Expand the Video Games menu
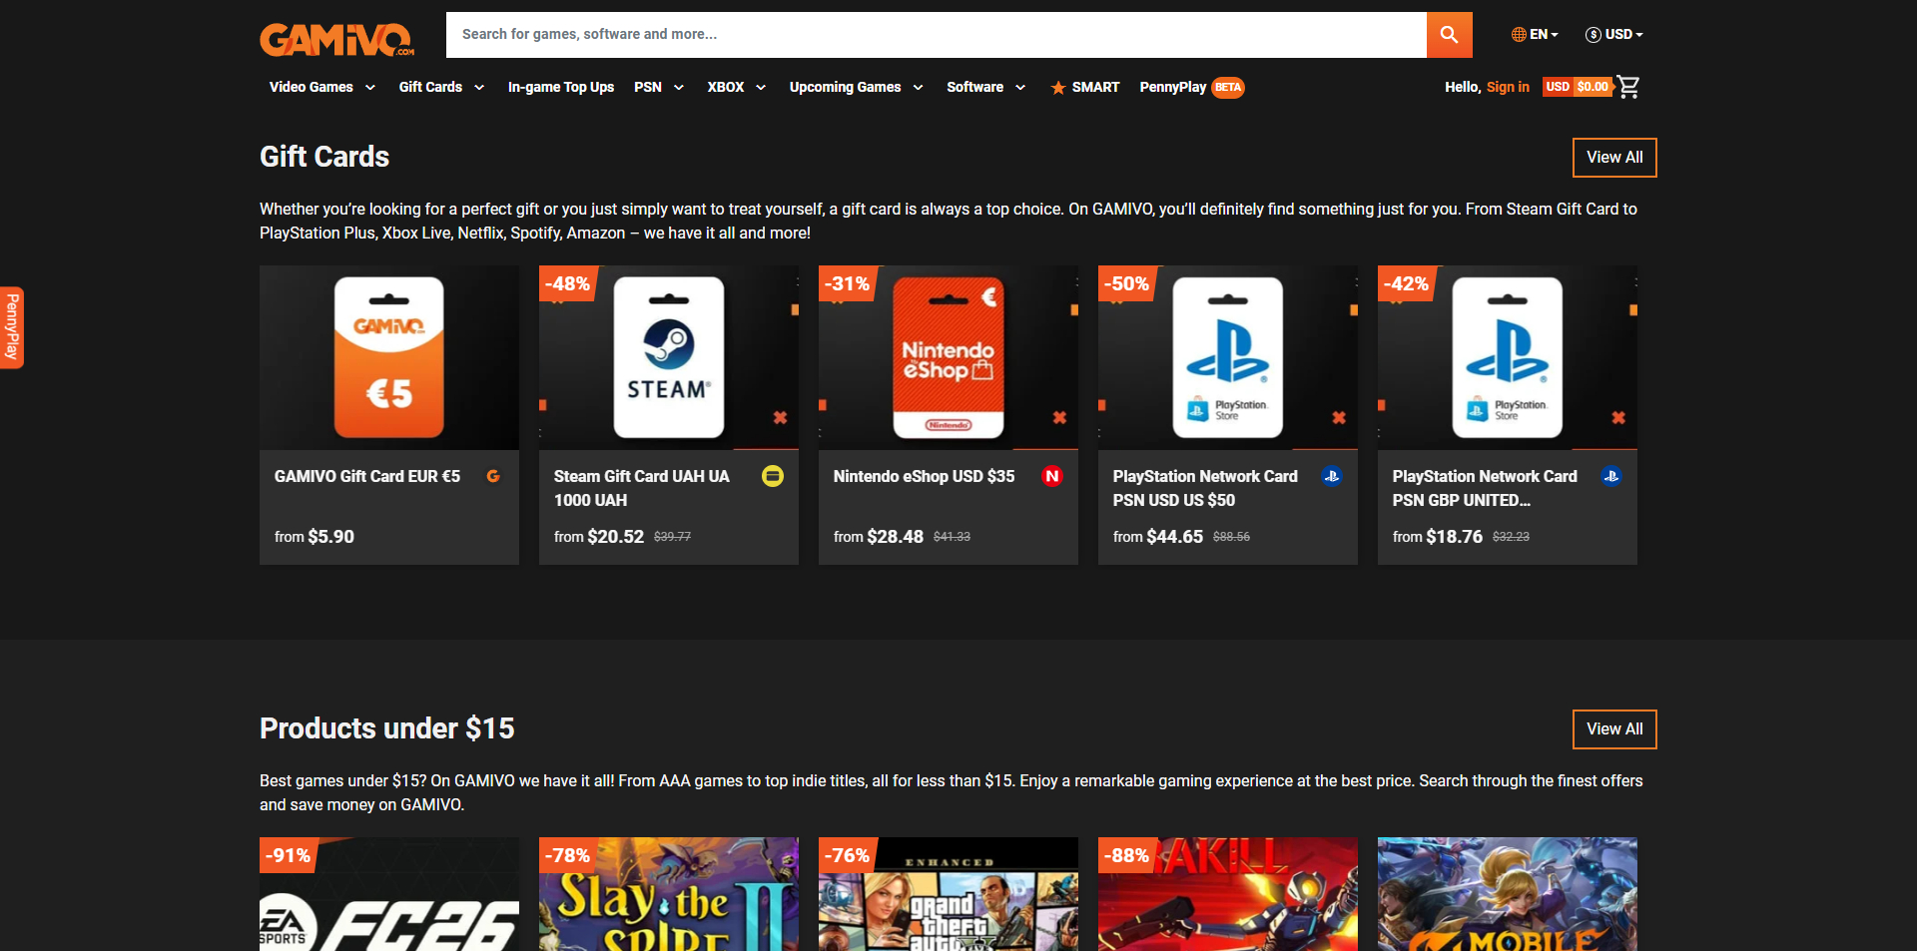The height and width of the screenshot is (951, 1917). pos(322,88)
